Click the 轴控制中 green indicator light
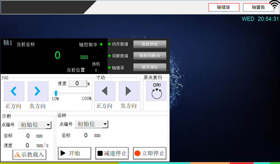The image size is (280, 164). point(101,44)
